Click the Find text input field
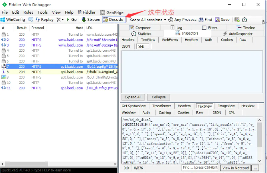Image resolution: width=267 pixels, height=173 pixels. pos(200,167)
